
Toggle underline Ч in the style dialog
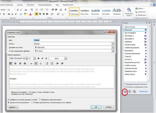point(46,58)
